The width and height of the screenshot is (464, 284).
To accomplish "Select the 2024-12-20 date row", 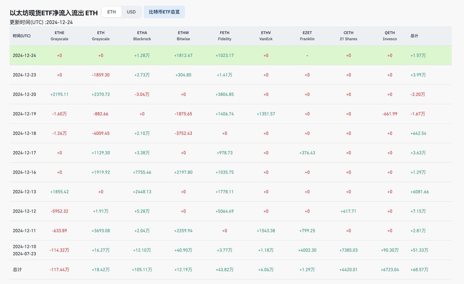I will 231,95.
